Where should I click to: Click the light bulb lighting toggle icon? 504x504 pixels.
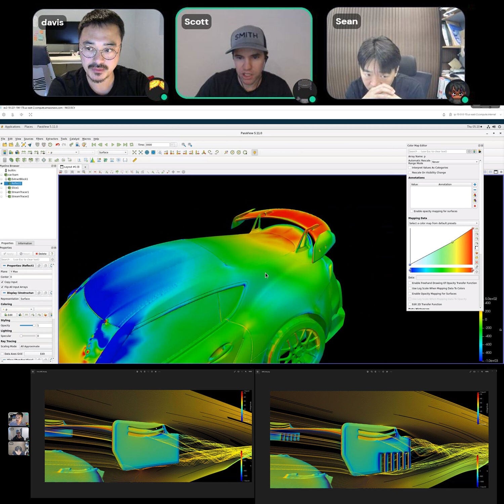coord(255,153)
